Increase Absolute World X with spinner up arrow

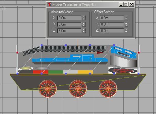click(x=84, y=17)
